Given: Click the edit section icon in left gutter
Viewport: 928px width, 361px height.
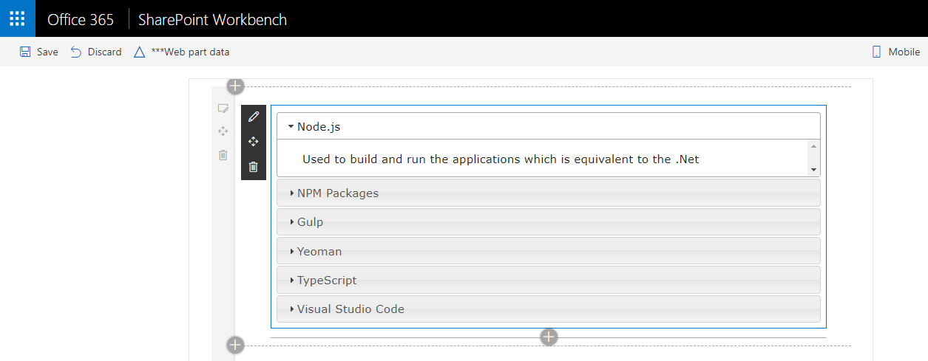Looking at the screenshot, I should point(223,109).
